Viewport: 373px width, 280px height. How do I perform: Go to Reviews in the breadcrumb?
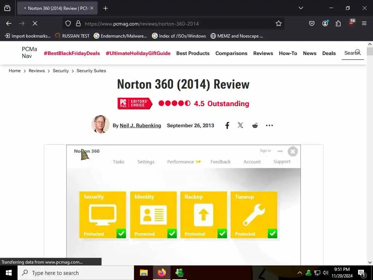37,71
